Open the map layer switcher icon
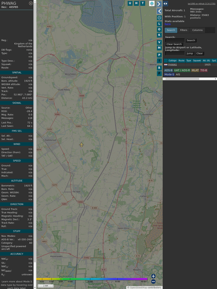 [152, 3]
